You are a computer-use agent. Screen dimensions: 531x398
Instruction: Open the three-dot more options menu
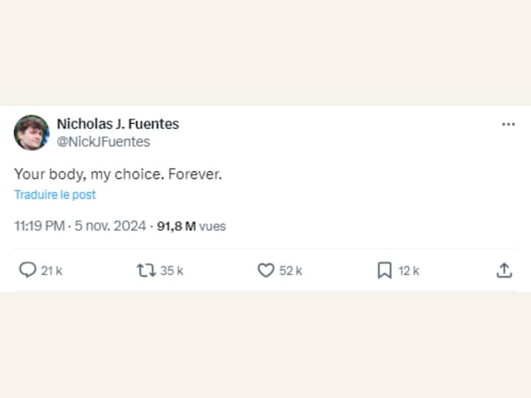[508, 124]
